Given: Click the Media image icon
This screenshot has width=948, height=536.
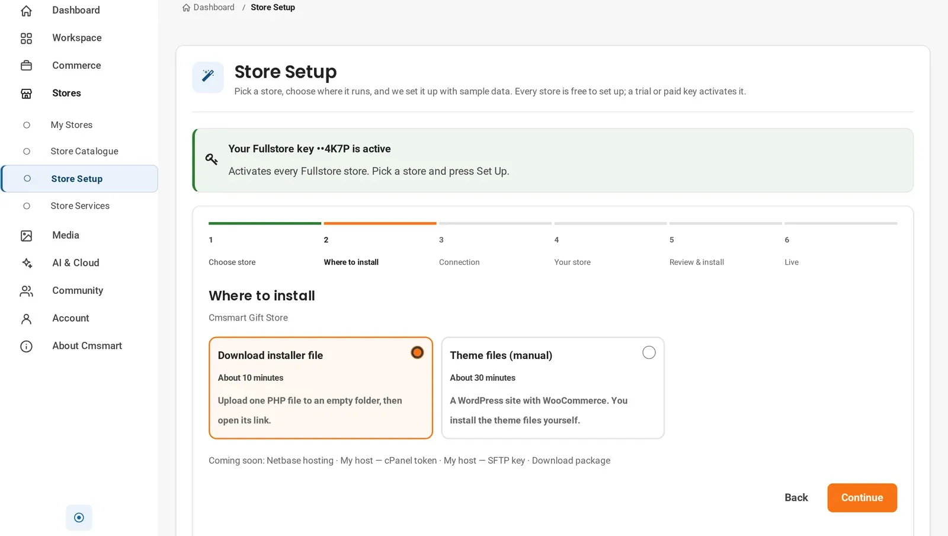Looking at the screenshot, I should [x=26, y=236].
